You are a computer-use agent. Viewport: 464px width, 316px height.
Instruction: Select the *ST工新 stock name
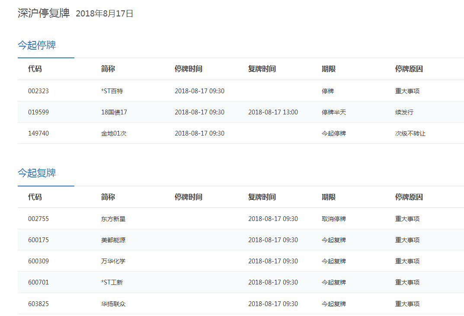coord(112,282)
